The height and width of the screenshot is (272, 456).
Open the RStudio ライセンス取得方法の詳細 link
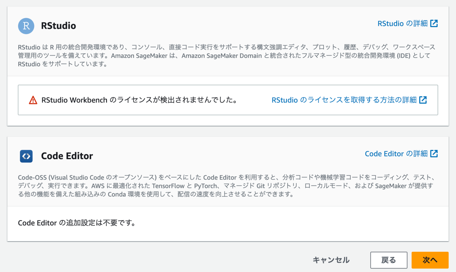pyautogui.click(x=344, y=100)
